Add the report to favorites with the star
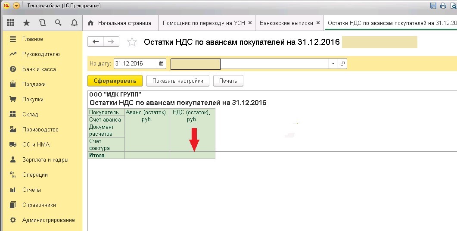Image resolution: width=457 pixels, height=231 pixels. (x=132, y=42)
